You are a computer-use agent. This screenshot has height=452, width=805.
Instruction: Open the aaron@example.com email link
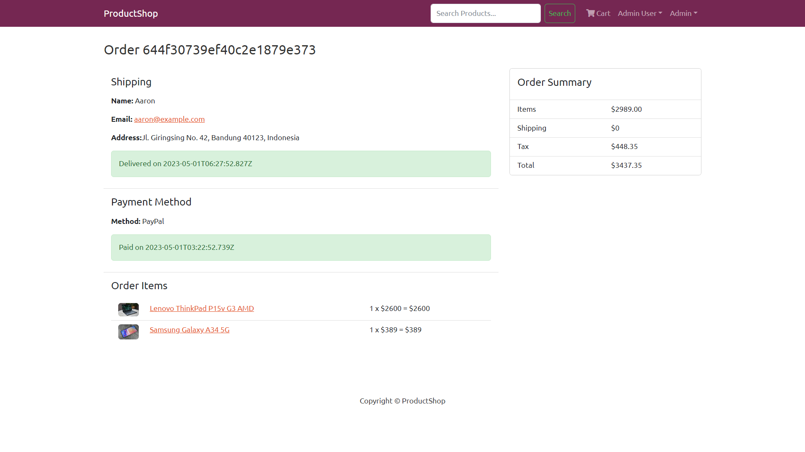[169, 119]
